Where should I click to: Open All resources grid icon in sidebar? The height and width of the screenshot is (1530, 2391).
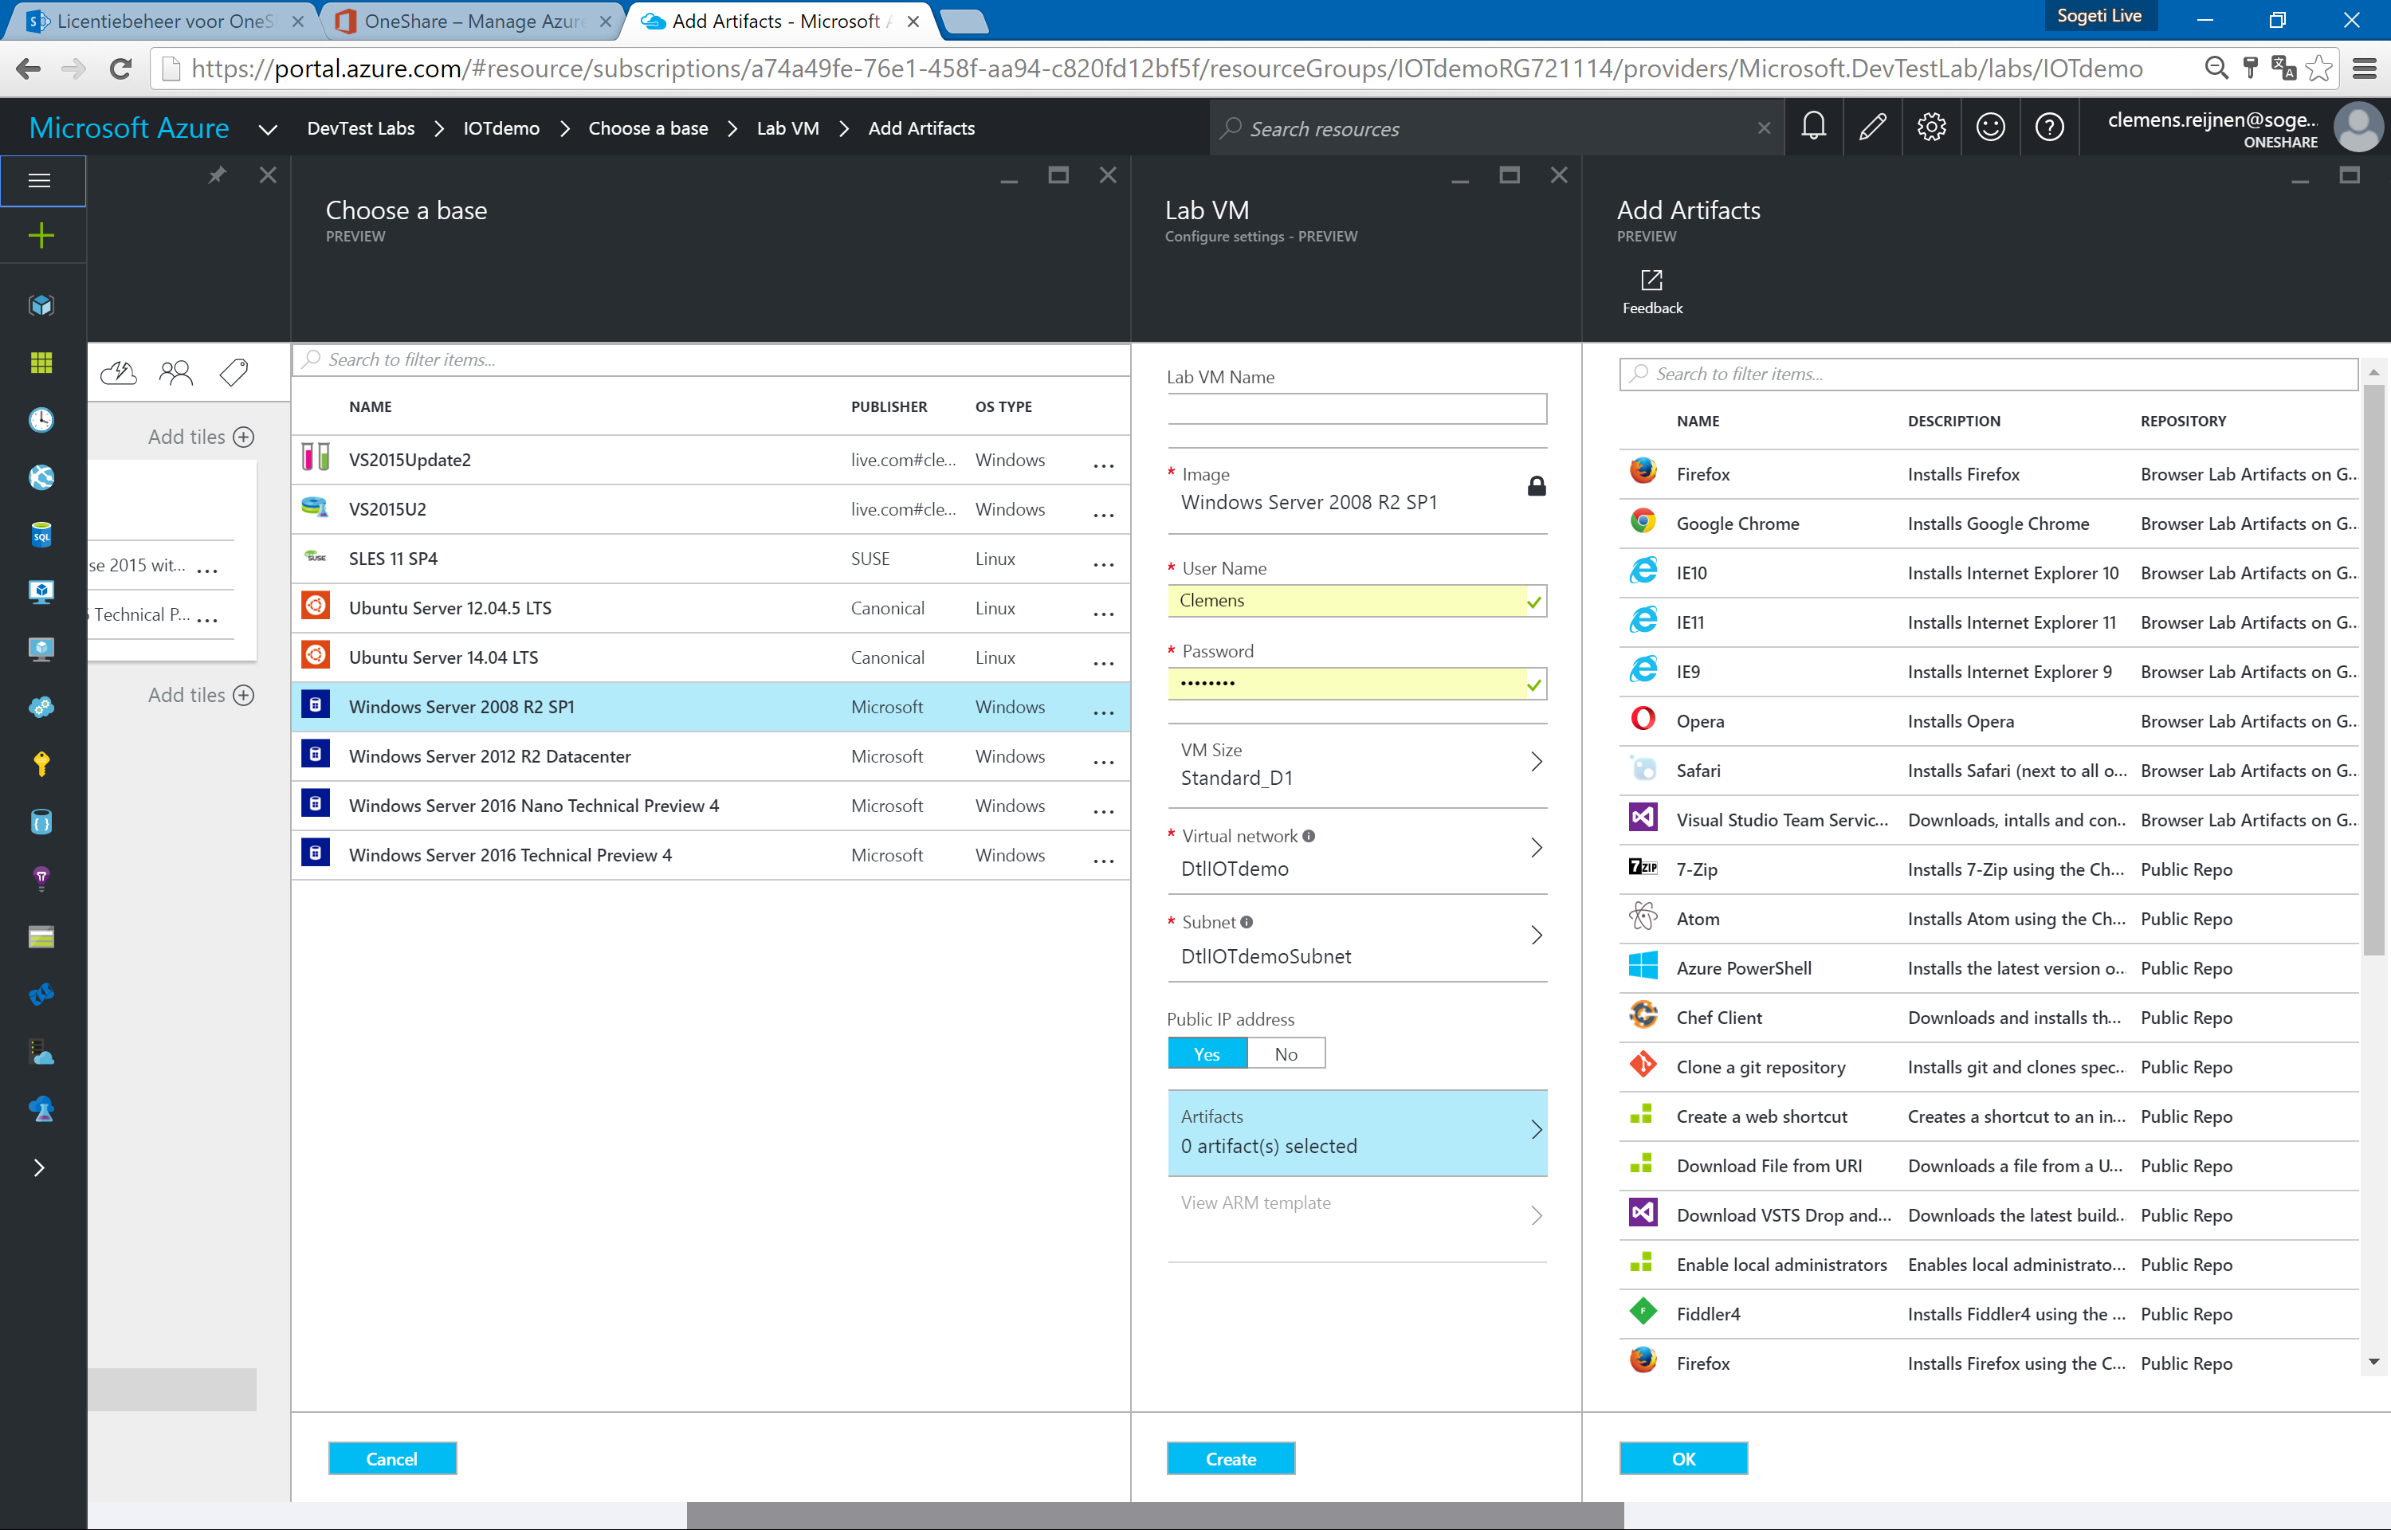(41, 363)
